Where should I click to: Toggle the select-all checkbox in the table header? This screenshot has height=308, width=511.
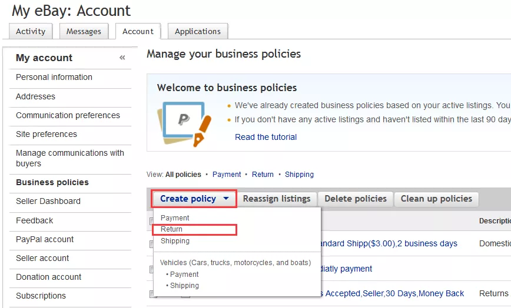point(151,221)
